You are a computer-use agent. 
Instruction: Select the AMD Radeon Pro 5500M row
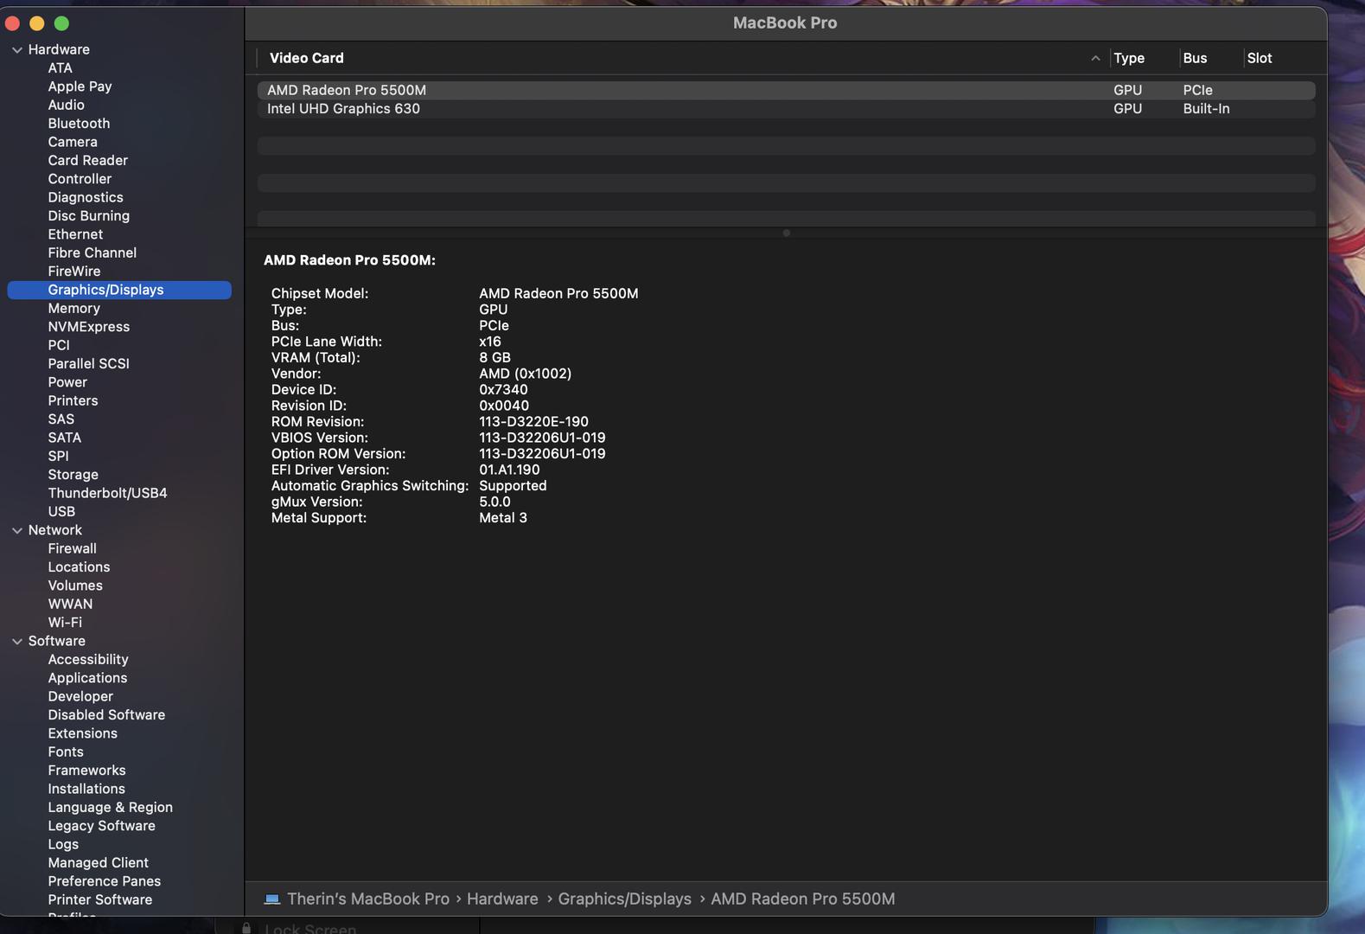coord(786,90)
